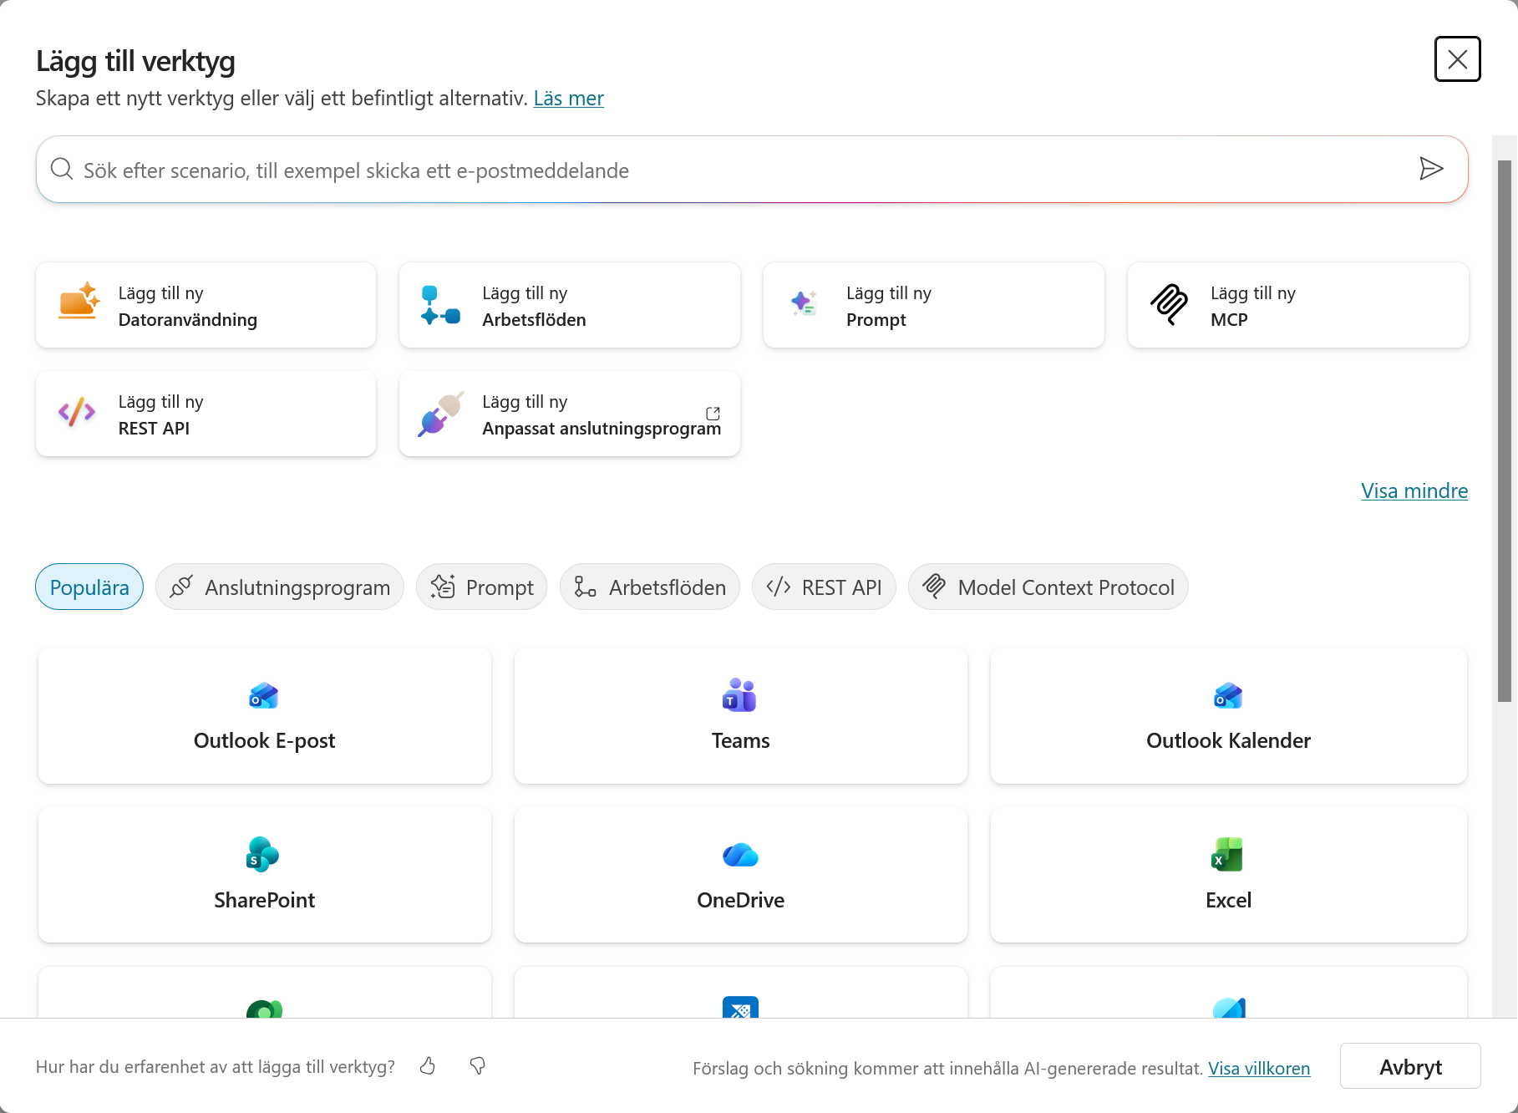The width and height of the screenshot is (1518, 1113).
Task: Give thumbs down feedback
Action: pos(478,1066)
